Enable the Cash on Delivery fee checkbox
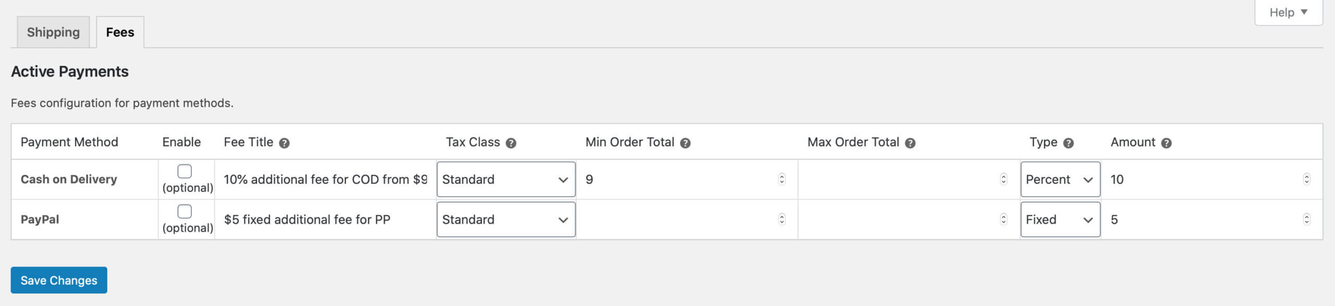 tap(185, 171)
